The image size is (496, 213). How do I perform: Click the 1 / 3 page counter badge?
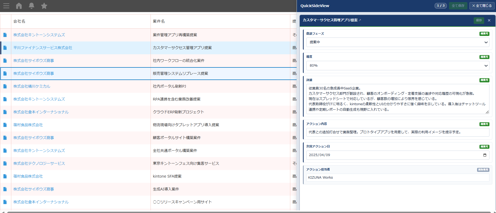(x=441, y=6)
